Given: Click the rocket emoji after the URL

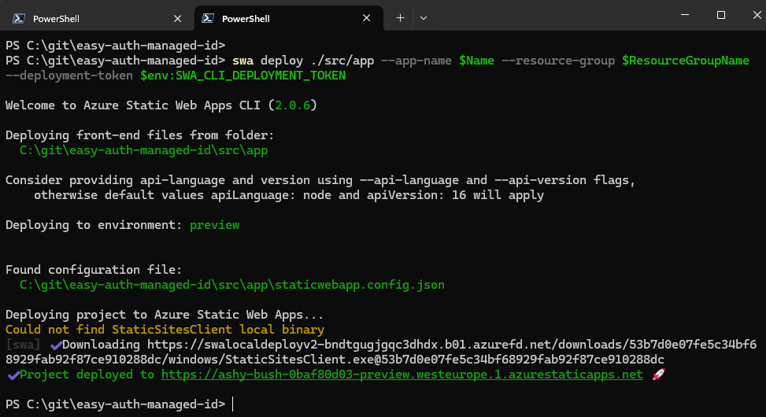Looking at the screenshot, I should point(658,375).
